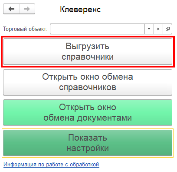Viewport: 177px width, 172px height.
Task: Click the Торговый объект label
Action: coord(25,29)
